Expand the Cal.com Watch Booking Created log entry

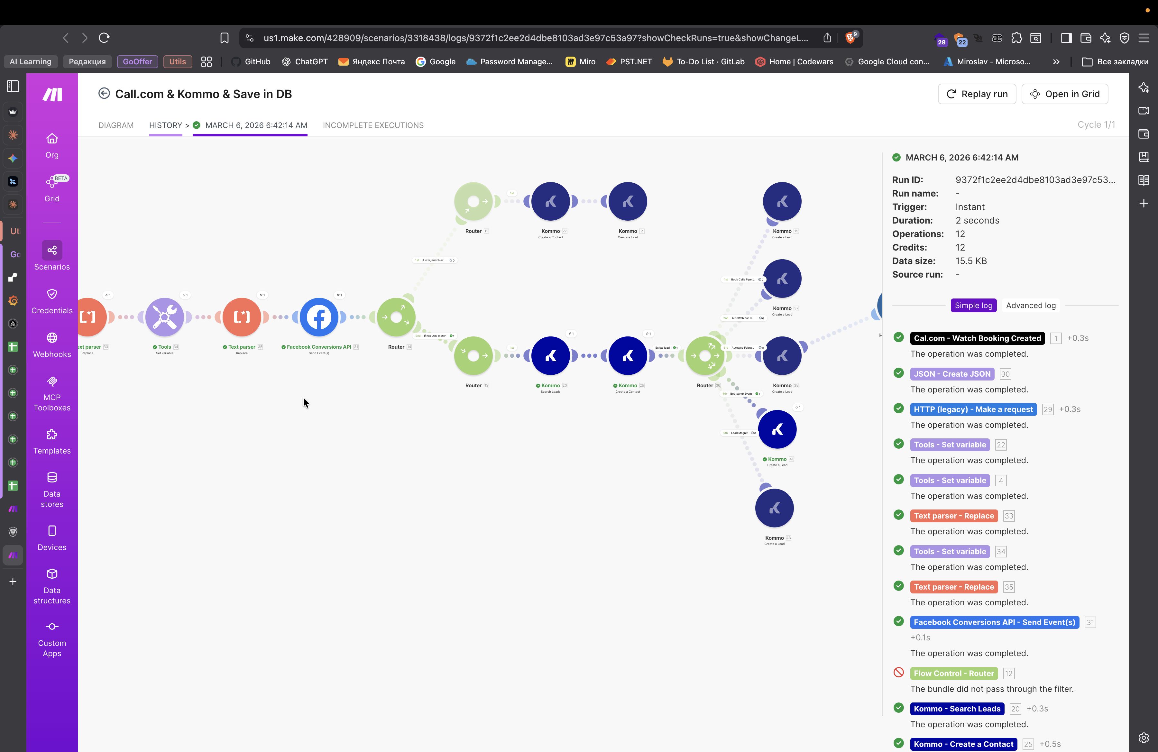tap(977, 338)
